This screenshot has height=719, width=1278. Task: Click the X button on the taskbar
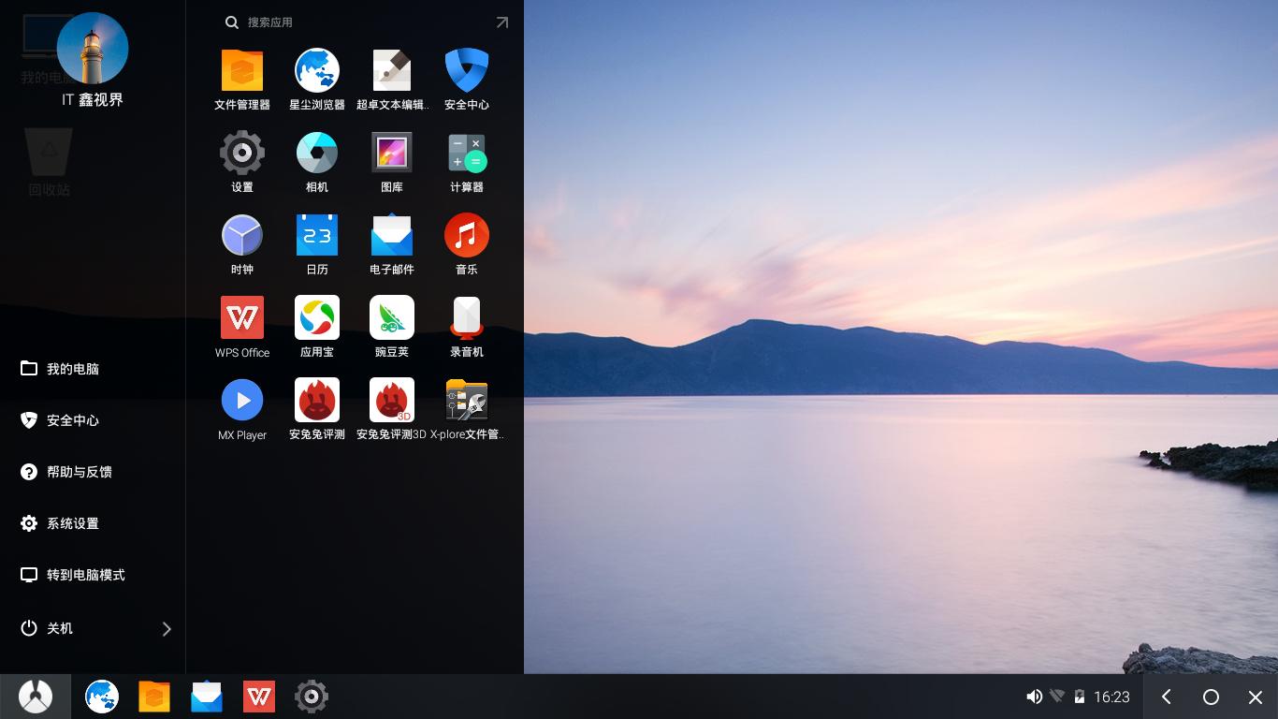(x=1256, y=697)
